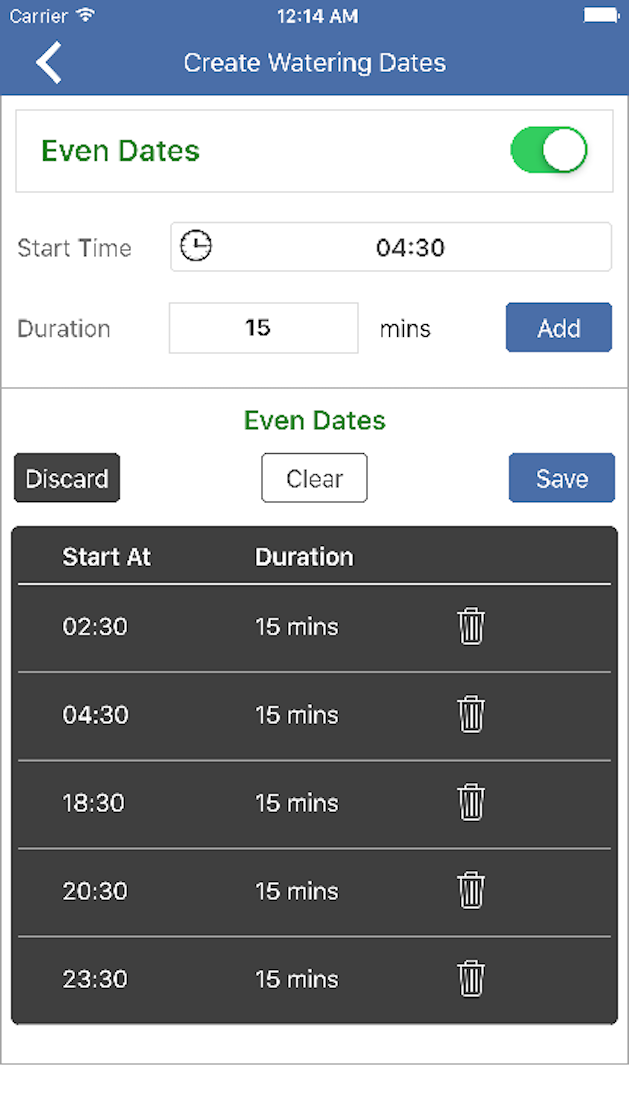Tap the back arrow icon
This screenshot has height=1118, width=629.
(49, 62)
